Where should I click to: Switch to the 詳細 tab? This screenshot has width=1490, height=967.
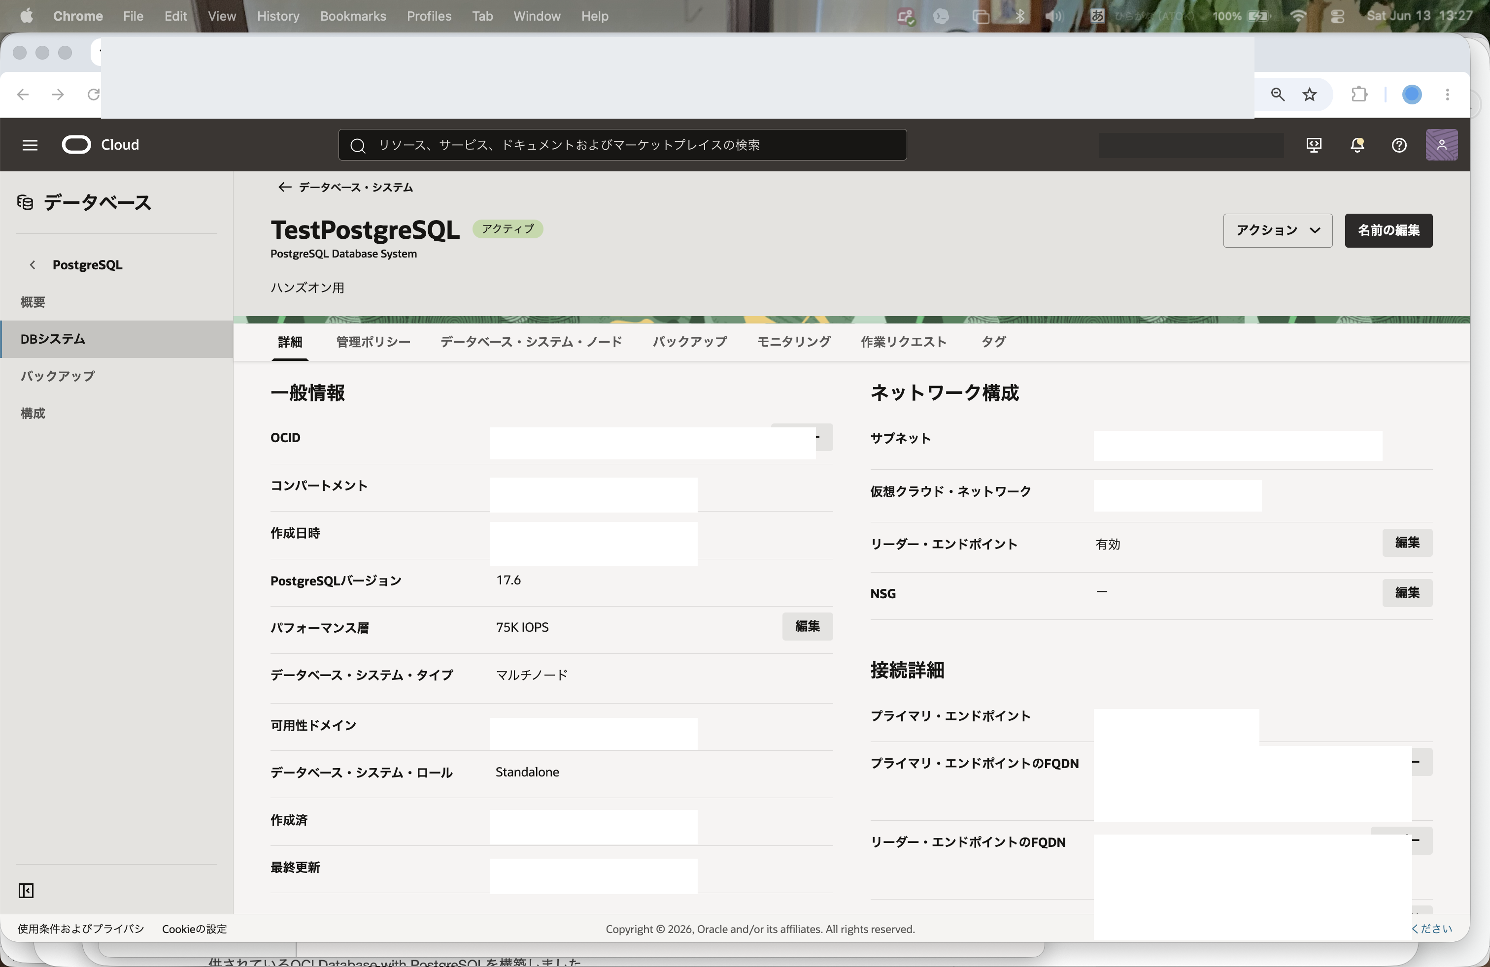click(x=290, y=342)
